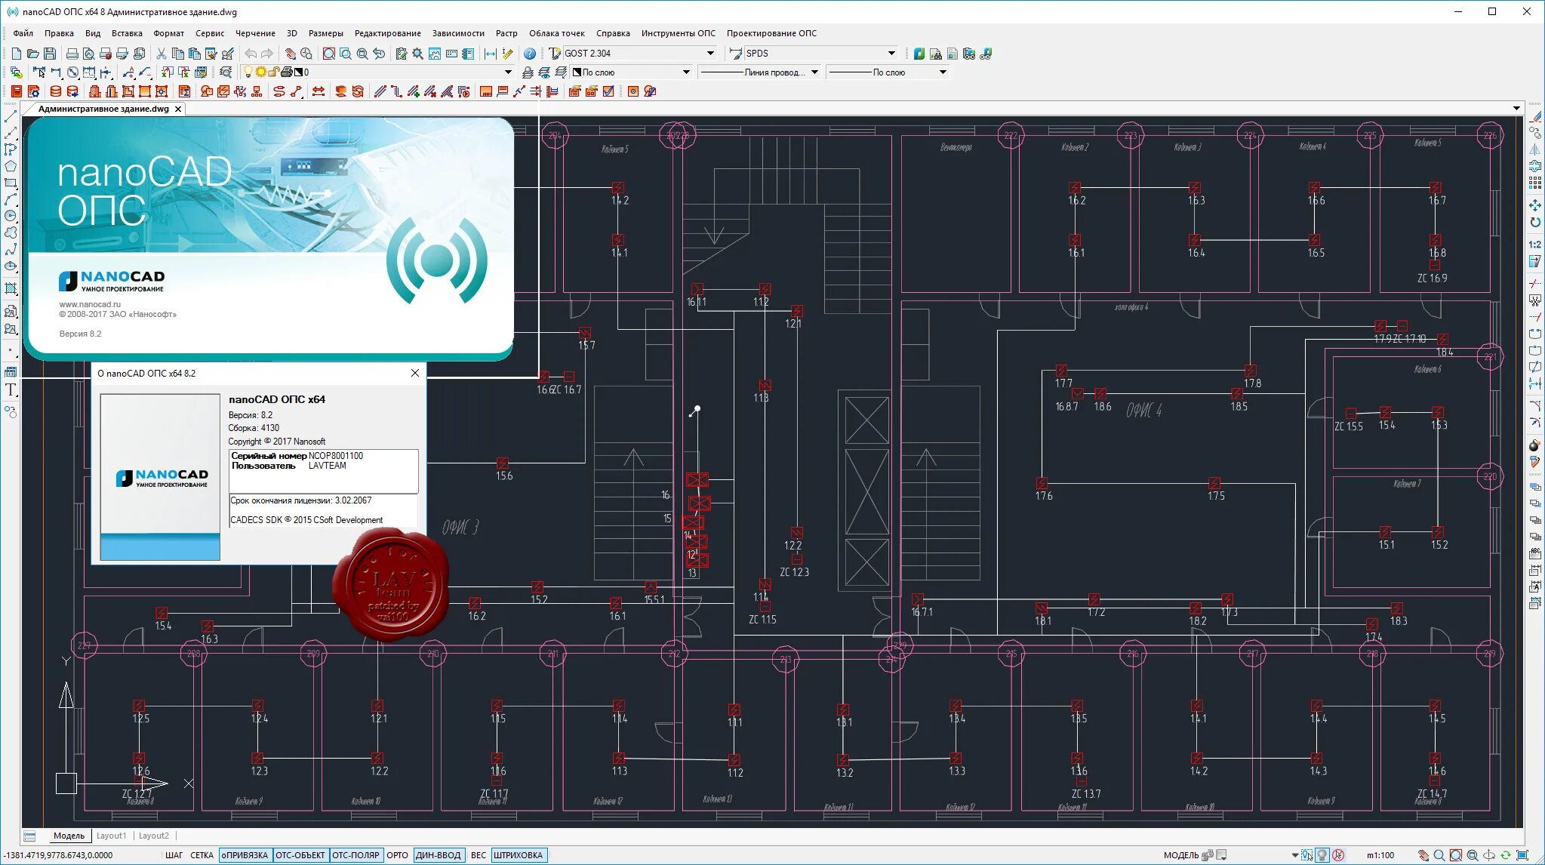This screenshot has width=1545, height=865.
Task: Expand the document tabs list arrow
Action: [x=1517, y=109]
